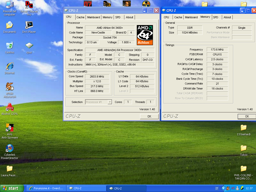Click OK in the memory-timings CPU-Z window
Screen dimensions: 256x192
pyautogui.click(x=247, y=116)
